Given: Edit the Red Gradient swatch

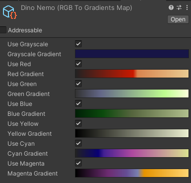Looking at the screenshot, I should 132,74.
